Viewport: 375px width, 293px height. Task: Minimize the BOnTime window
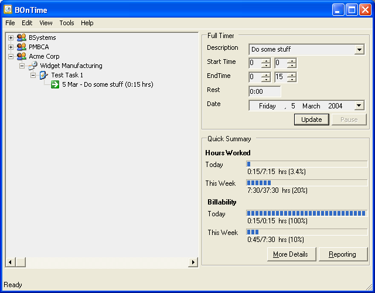tap(338, 10)
